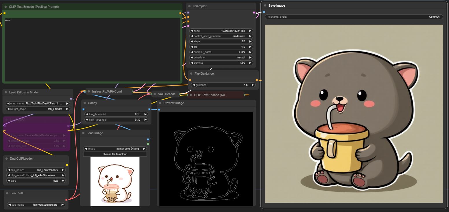
Task: Click the FluxGuidance output connector
Action: coord(257,80)
